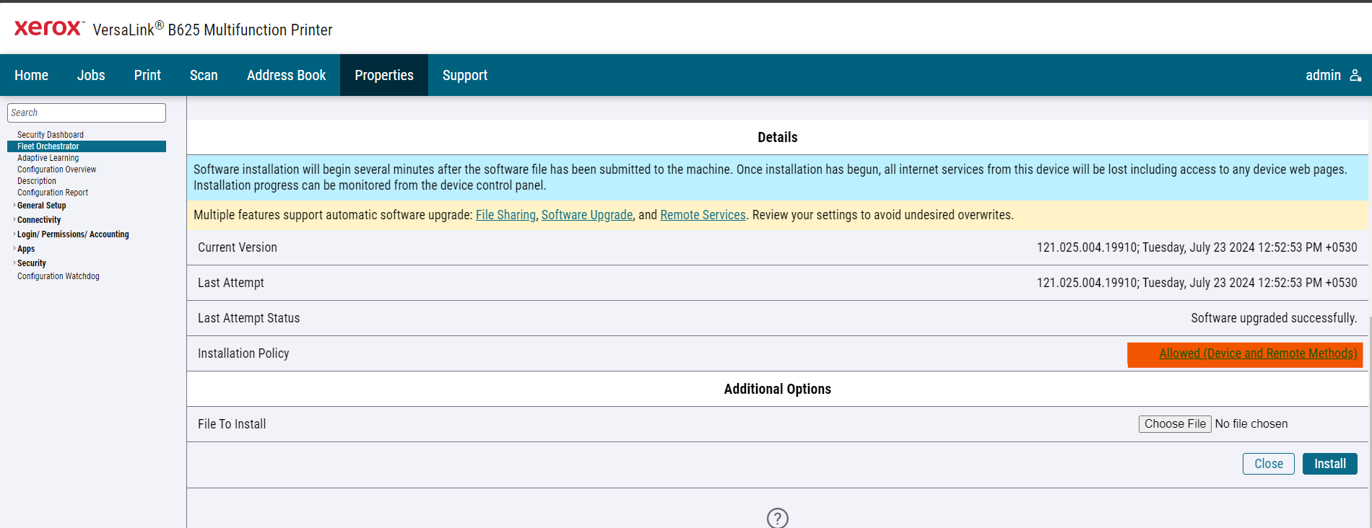Open the File Sharing link
This screenshot has height=528, width=1372.
505,215
